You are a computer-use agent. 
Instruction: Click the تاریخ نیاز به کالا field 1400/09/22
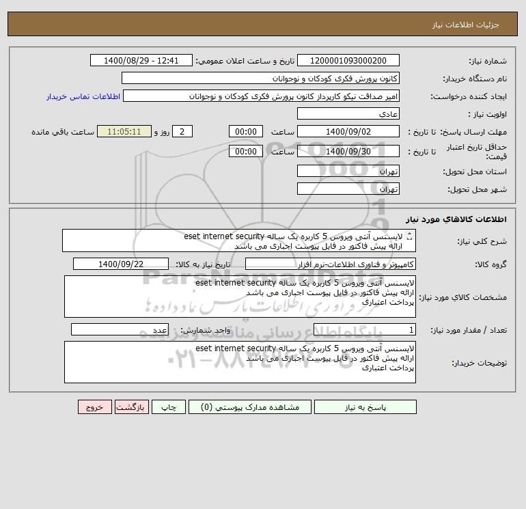tap(121, 264)
